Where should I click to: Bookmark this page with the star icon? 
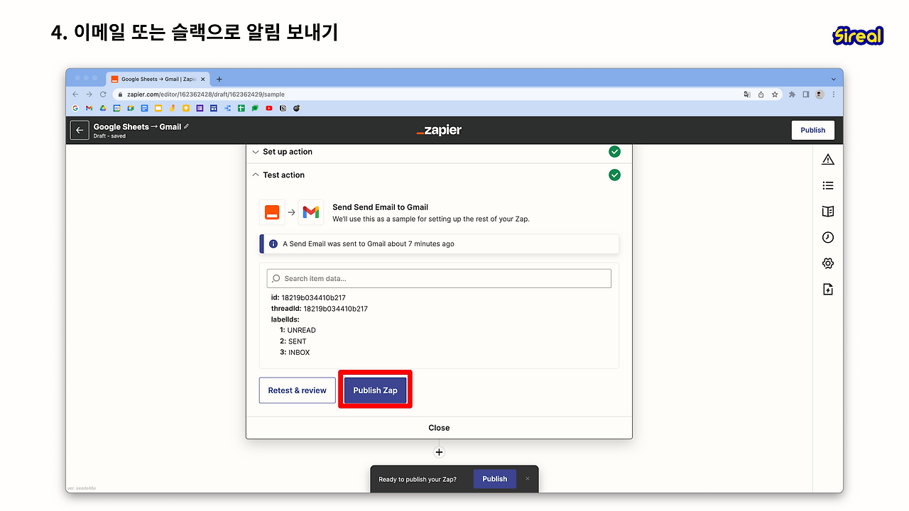775,94
